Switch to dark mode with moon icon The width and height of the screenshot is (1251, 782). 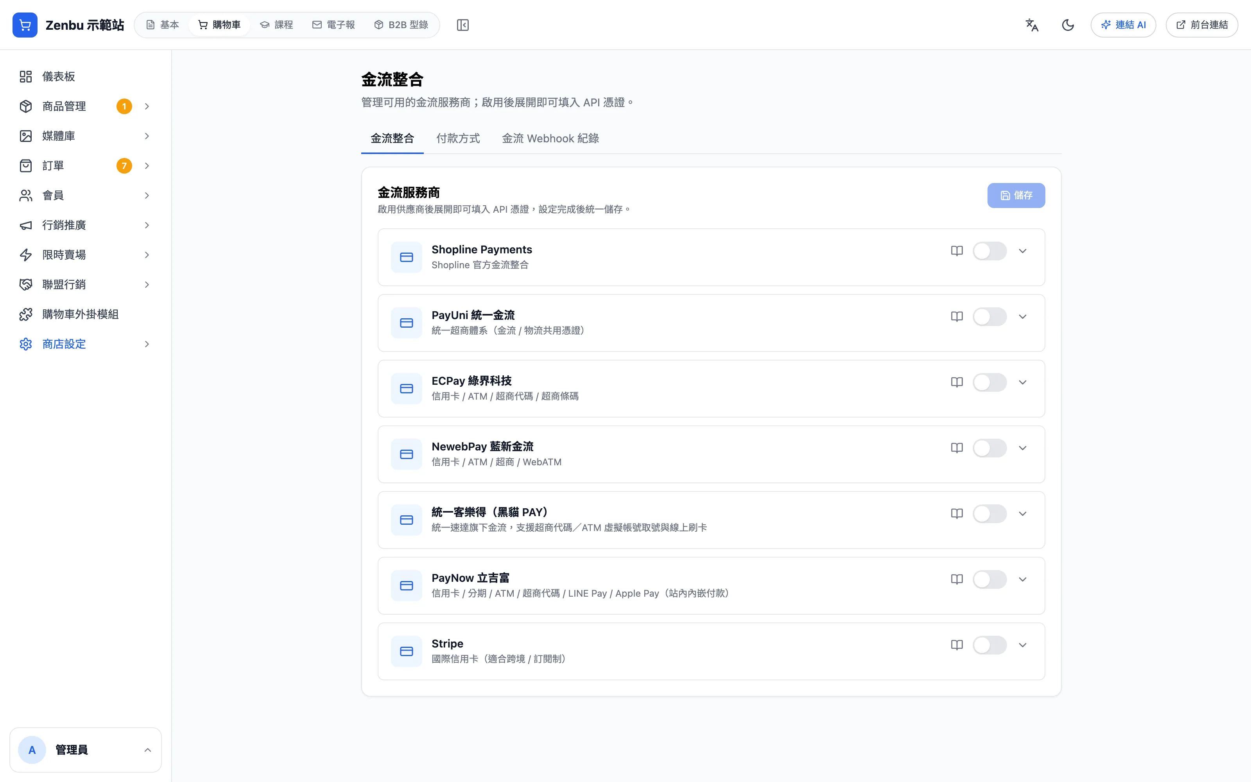pyautogui.click(x=1068, y=25)
